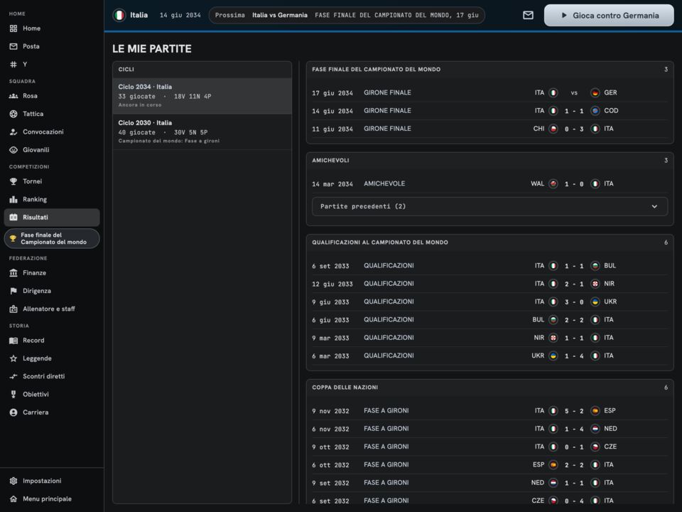Viewport: 682px width, 512px height.
Task: Click the Ranking bar chart icon
Action: tap(13, 199)
